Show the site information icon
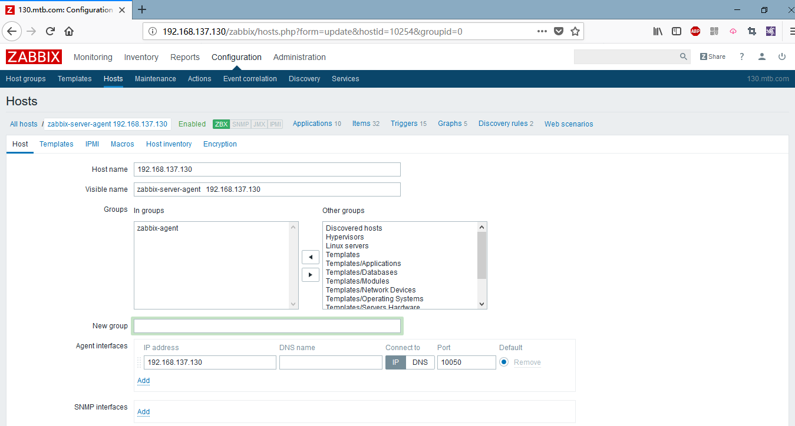The width and height of the screenshot is (795, 426). [153, 31]
